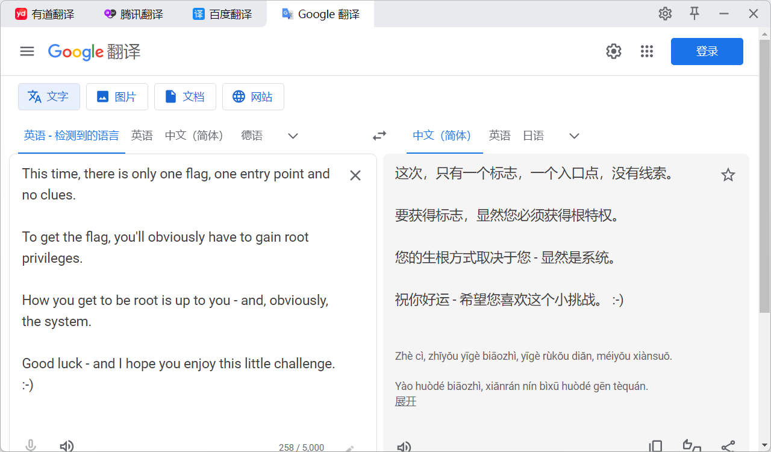Viewport: 771px width, 452px height.
Task: Select 文字 text translation mode
Action: (49, 96)
